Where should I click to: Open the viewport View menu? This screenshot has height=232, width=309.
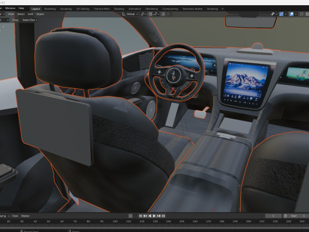(11, 14)
